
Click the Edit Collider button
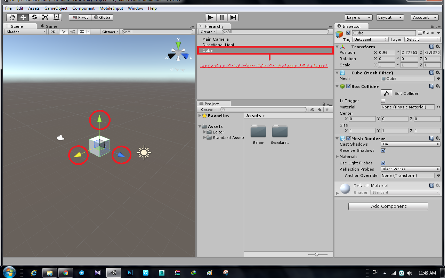point(386,93)
